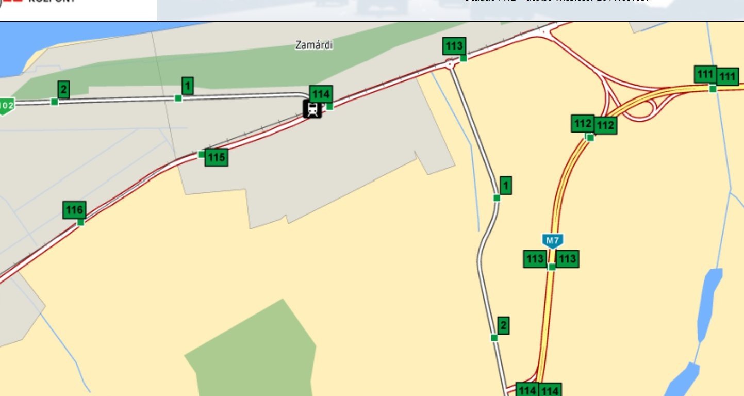Click the left 111 marker
The image size is (744, 396).
(704, 75)
